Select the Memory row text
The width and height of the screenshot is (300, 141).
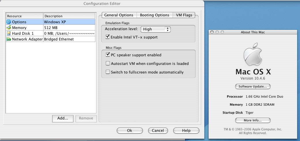(x=19, y=28)
